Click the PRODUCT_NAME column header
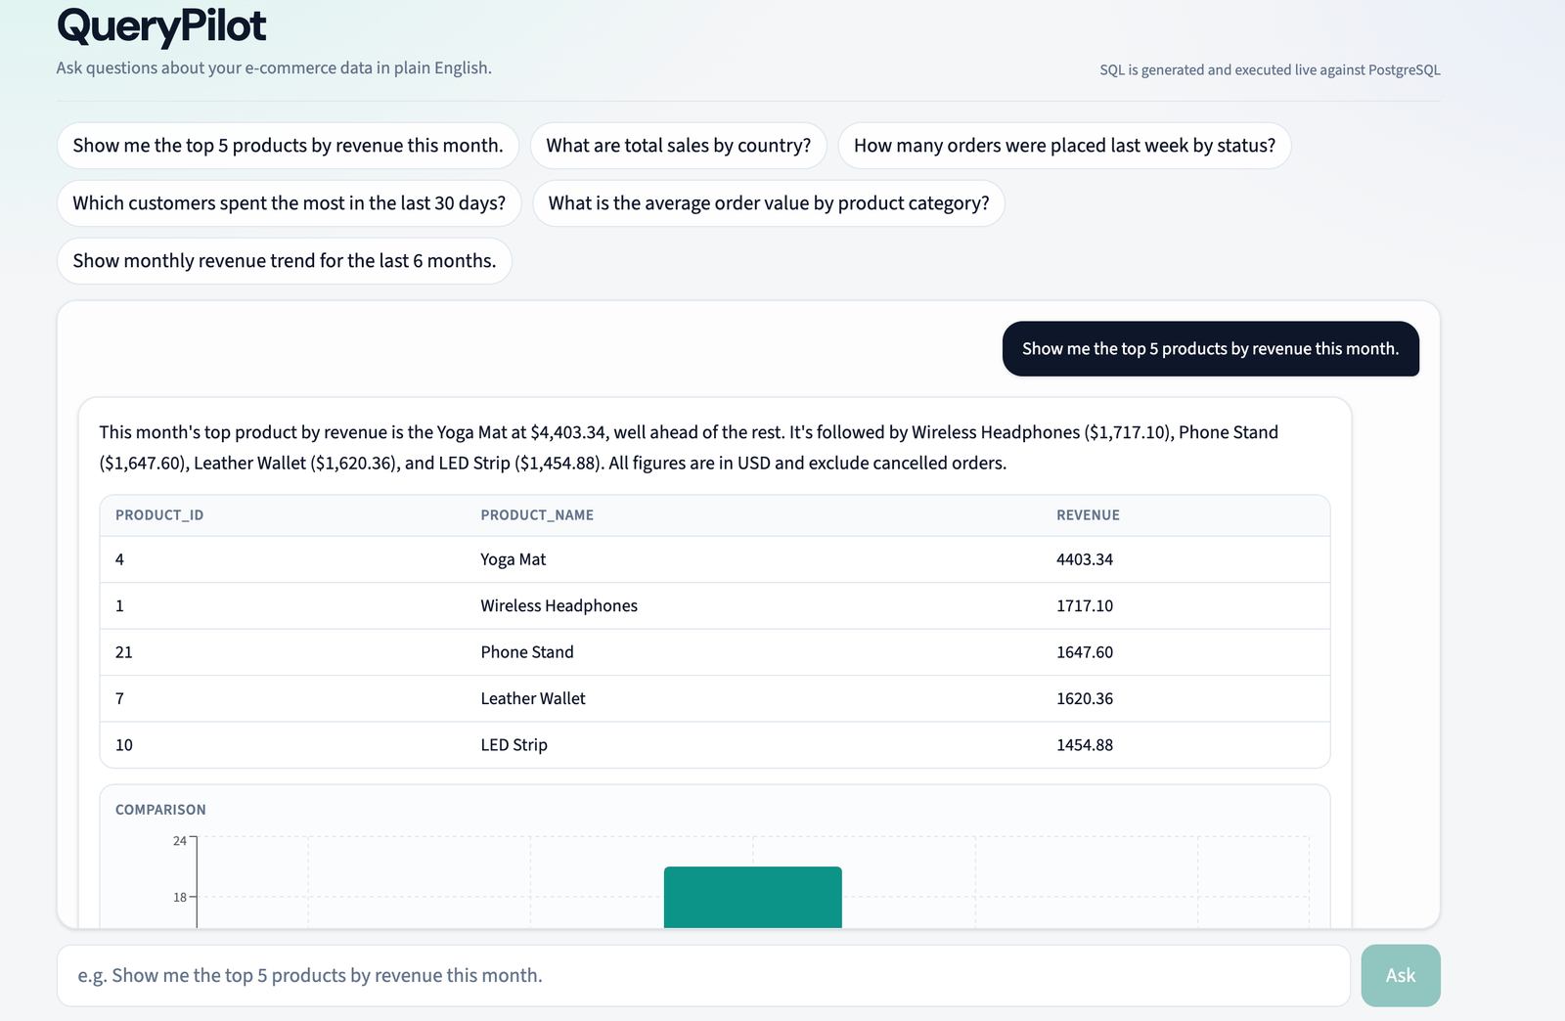1565x1021 pixels. pos(537,515)
